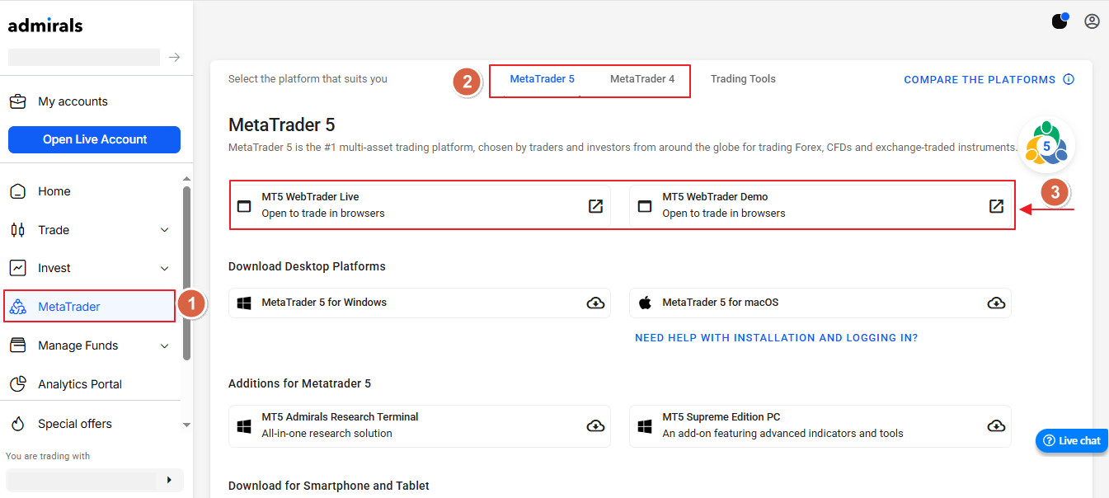Open the Live chat widget
Screen dimensions: 1109x498
pos(1072,441)
